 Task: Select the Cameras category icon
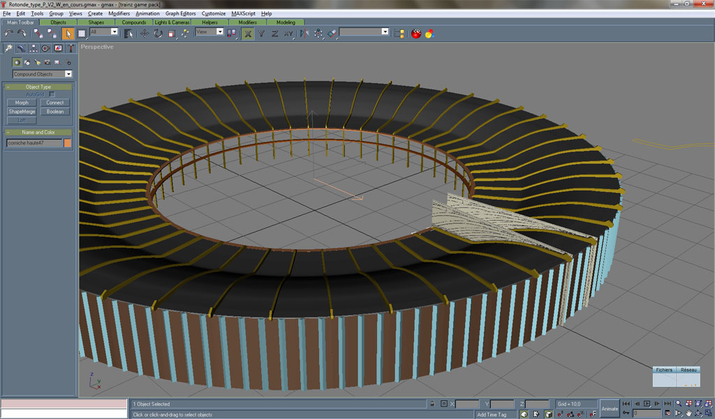(47, 62)
